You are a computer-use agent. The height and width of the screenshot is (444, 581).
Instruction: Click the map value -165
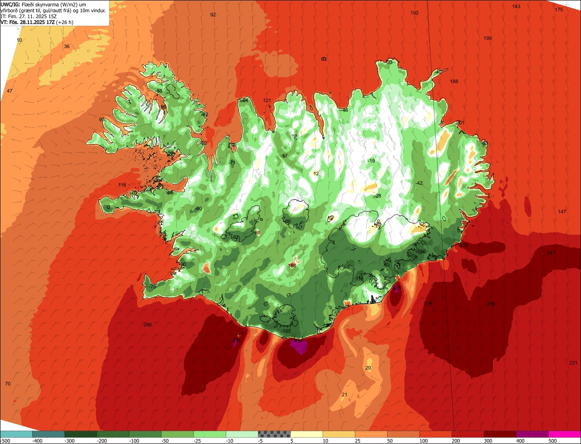coord(286,331)
